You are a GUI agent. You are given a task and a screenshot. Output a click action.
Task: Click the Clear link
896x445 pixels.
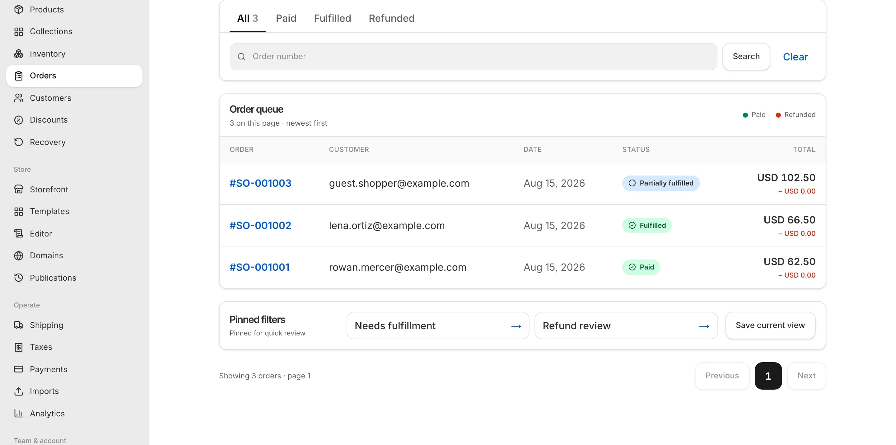[795, 57]
